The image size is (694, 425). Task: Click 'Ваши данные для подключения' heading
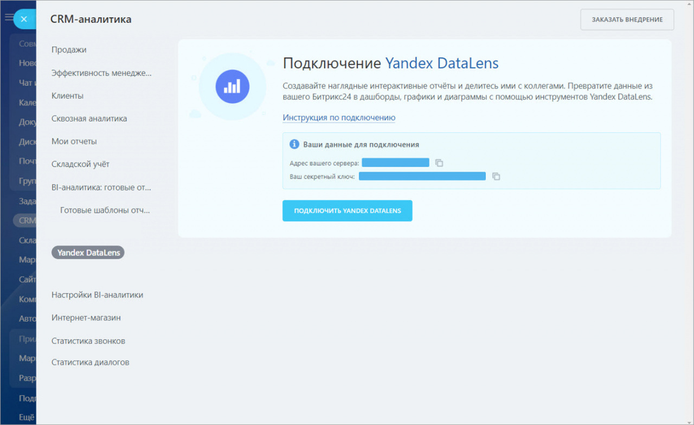(361, 145)
